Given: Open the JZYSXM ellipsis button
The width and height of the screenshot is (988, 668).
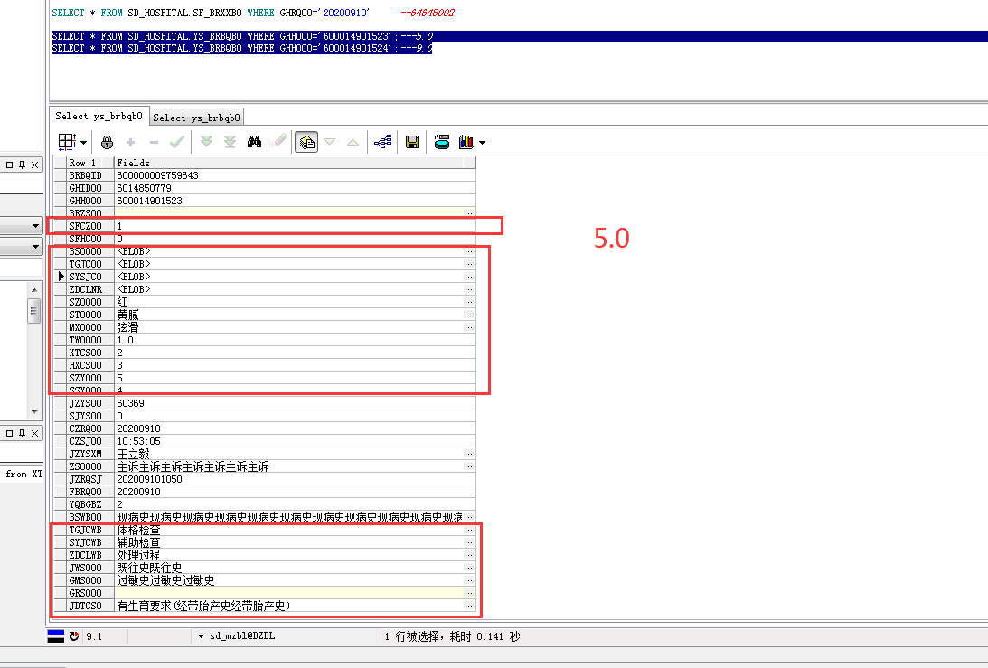Looking at the screenshot, I should pos(469,454).
